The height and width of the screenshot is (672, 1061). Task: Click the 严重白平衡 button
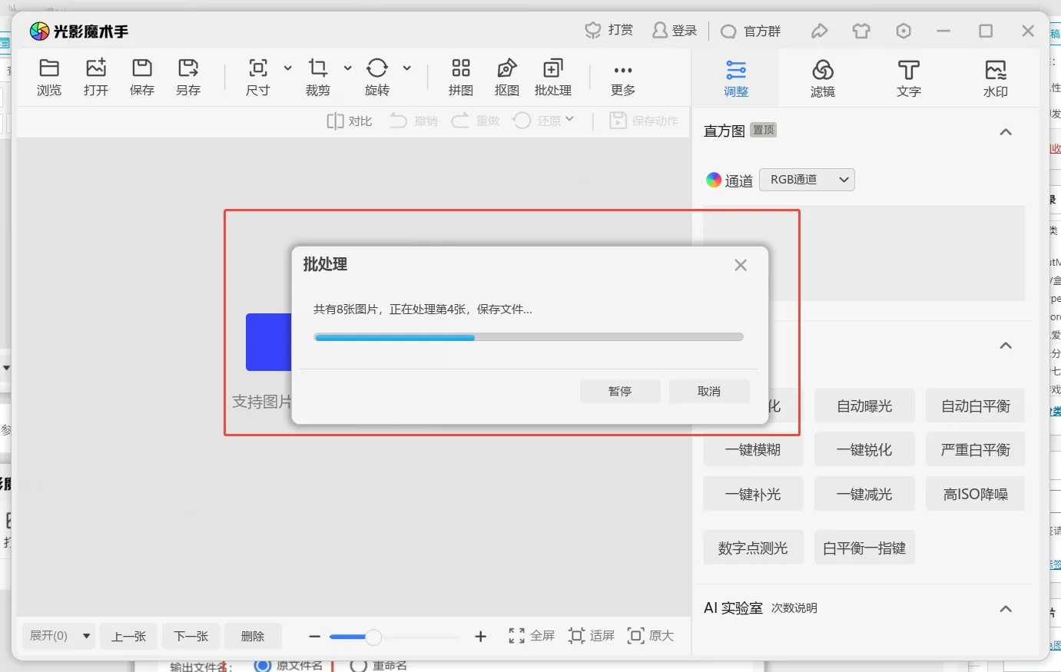pyautogui.click(x=976, y=450)
